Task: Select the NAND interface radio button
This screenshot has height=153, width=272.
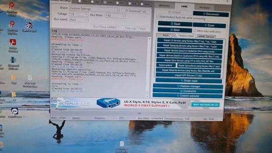Action: pyautogui.click(x=142, y=4)
